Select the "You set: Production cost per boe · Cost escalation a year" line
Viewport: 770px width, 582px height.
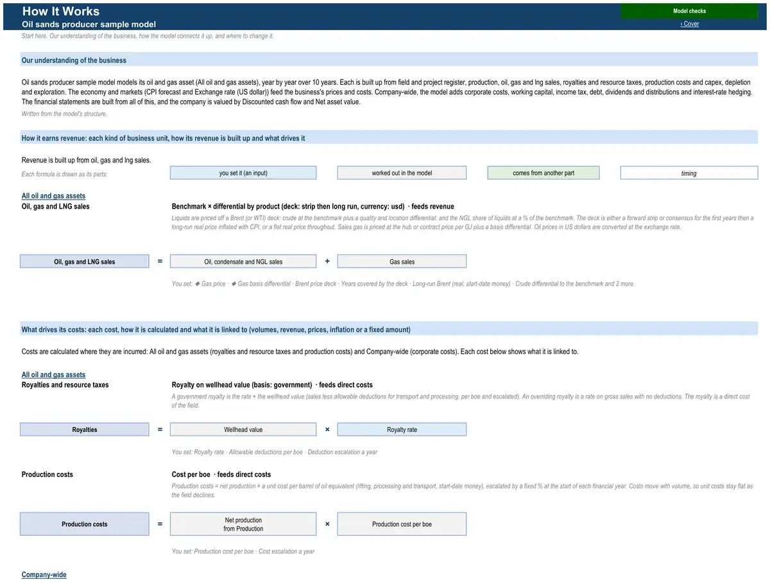click(x=243, y=551)
